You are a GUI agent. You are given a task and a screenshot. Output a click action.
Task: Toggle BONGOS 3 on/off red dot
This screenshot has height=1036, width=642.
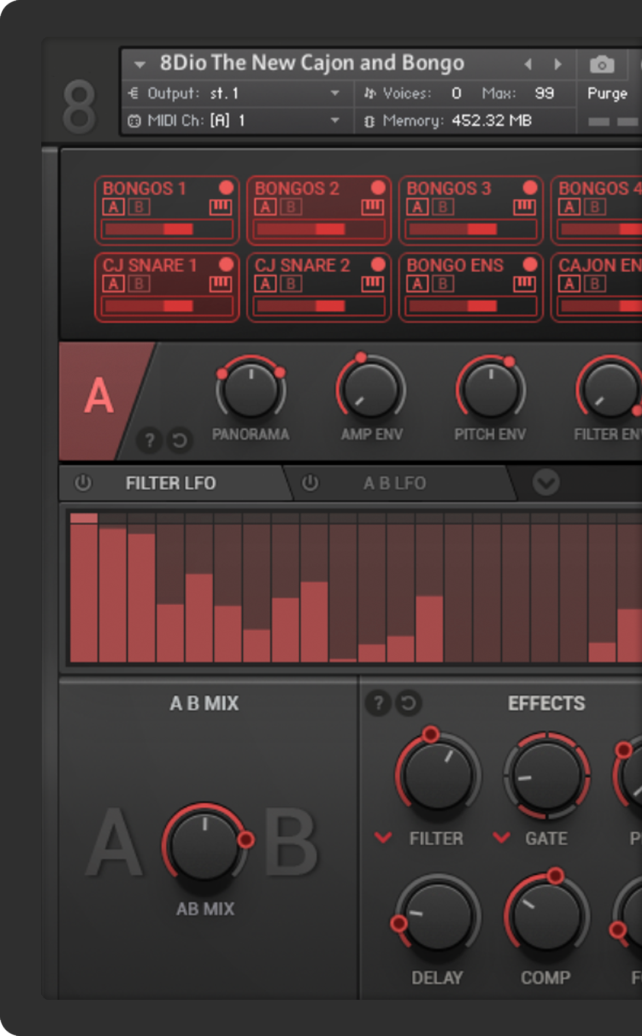(x=530, y=187)
